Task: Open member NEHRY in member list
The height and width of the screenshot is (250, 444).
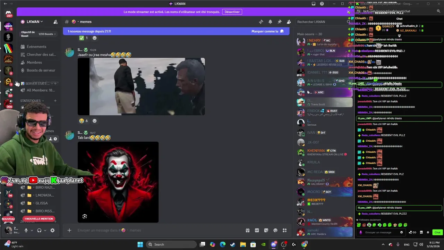Action: tap(324, 42)
